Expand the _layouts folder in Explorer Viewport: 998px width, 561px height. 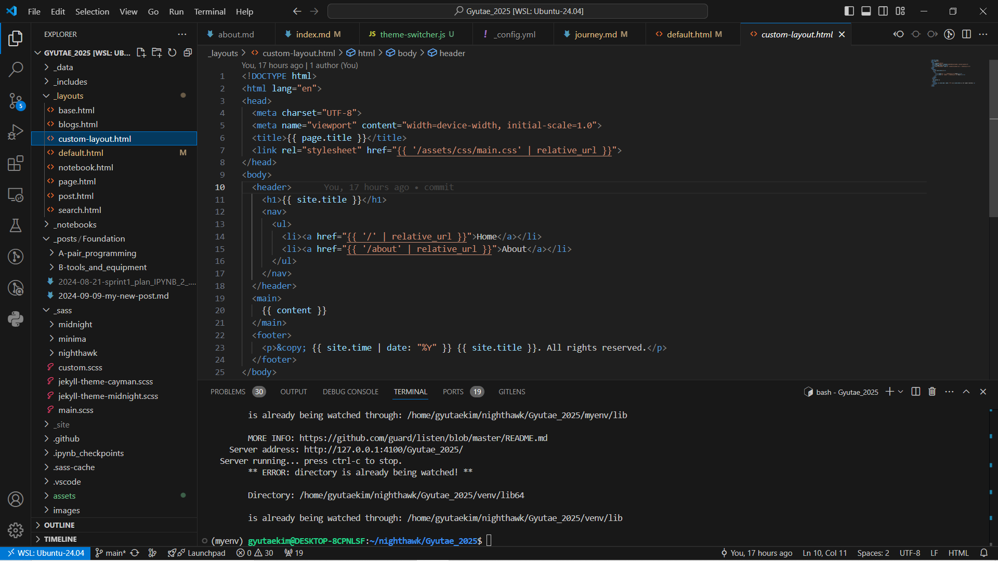click(x=68, y=95)
